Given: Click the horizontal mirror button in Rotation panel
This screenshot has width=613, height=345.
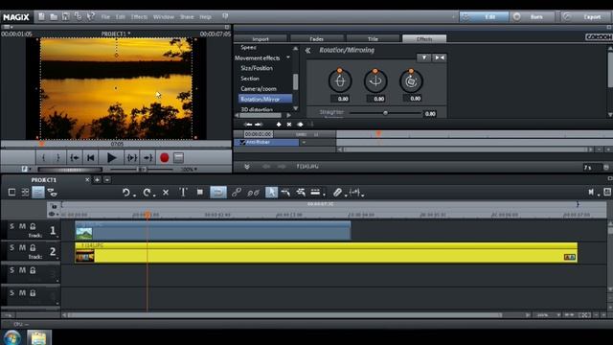Looking at the screenshot, I should [439, 57].
